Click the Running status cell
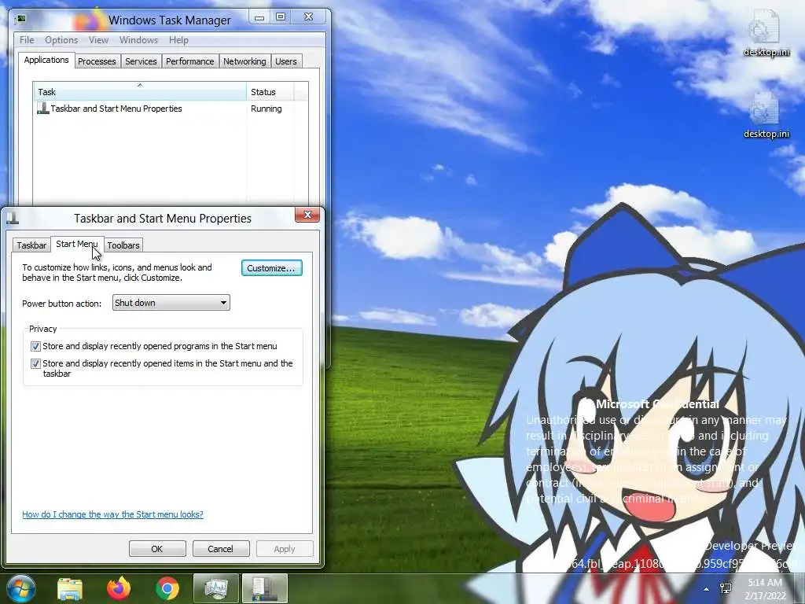This screenshot has width=805, height=604. [266, 109]
